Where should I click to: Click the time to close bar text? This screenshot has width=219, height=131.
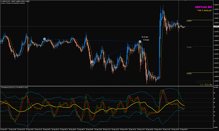click(x=13, y=3)
